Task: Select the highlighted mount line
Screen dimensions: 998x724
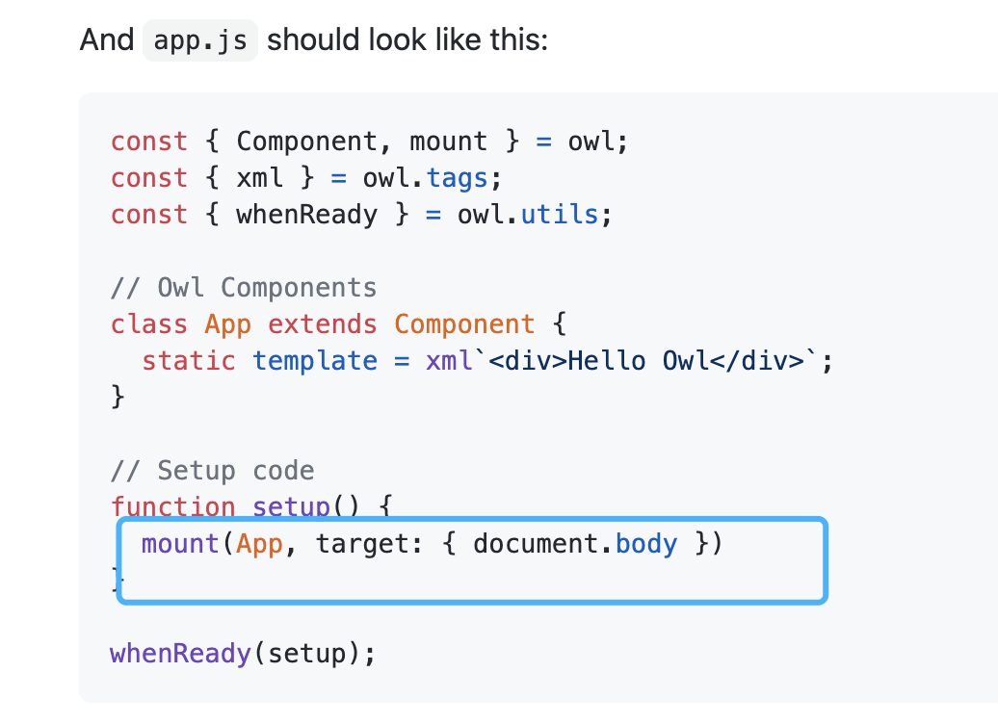Action: pos(432,544)
